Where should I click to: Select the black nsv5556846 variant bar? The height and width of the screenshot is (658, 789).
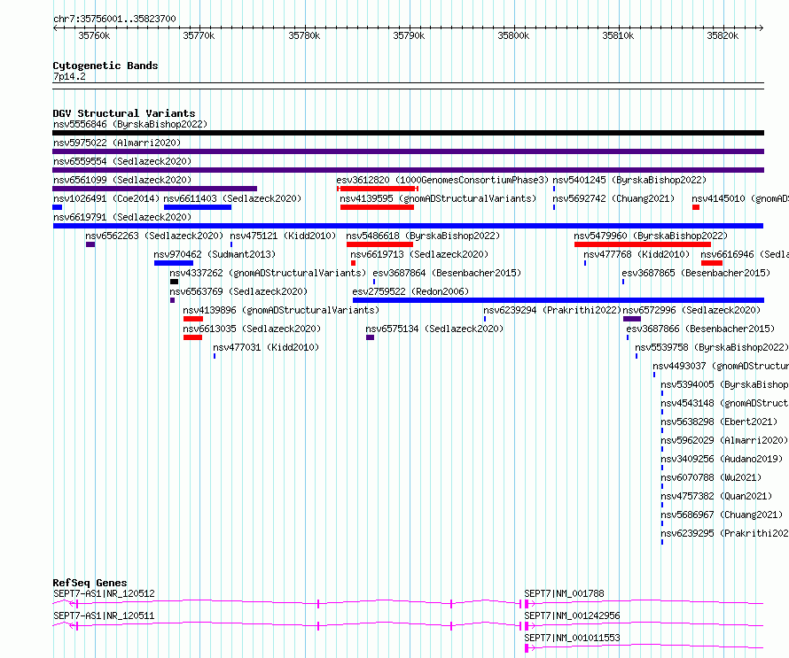pyautogui.click(x=408, y=133)
